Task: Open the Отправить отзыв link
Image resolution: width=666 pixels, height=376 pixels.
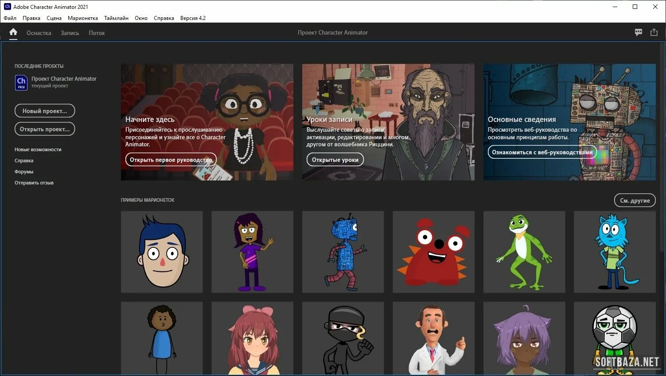Action: (34, 183)
